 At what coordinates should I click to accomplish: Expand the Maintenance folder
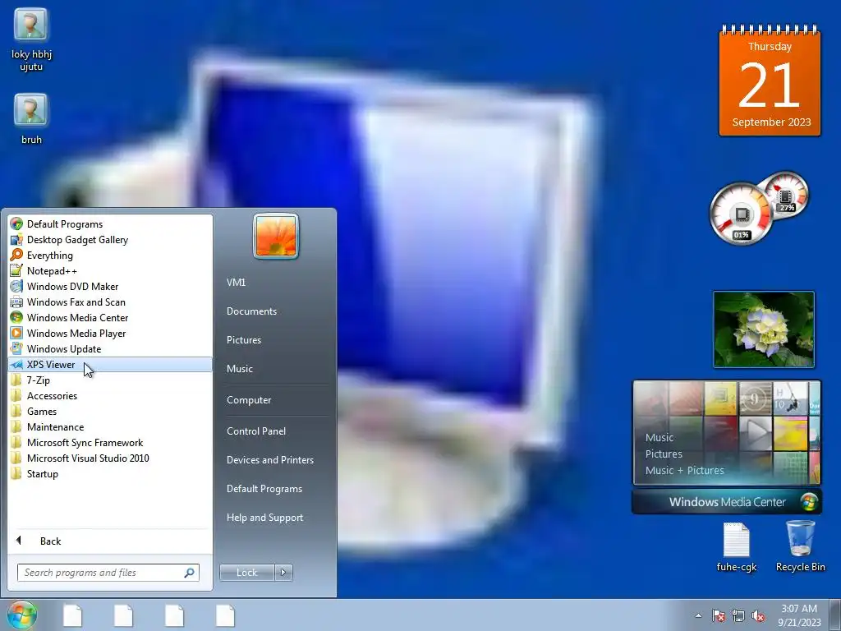pyautogui.click(x=110, y=426)
